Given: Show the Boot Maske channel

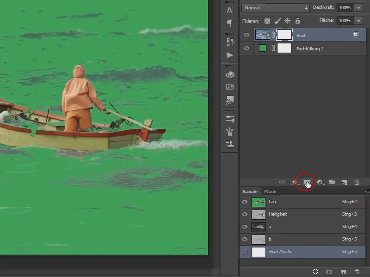Looking at the screenshot, I should point(245,252).
